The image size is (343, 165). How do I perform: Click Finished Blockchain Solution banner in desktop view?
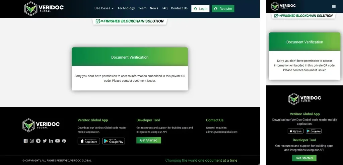click(x=130, y=21)
